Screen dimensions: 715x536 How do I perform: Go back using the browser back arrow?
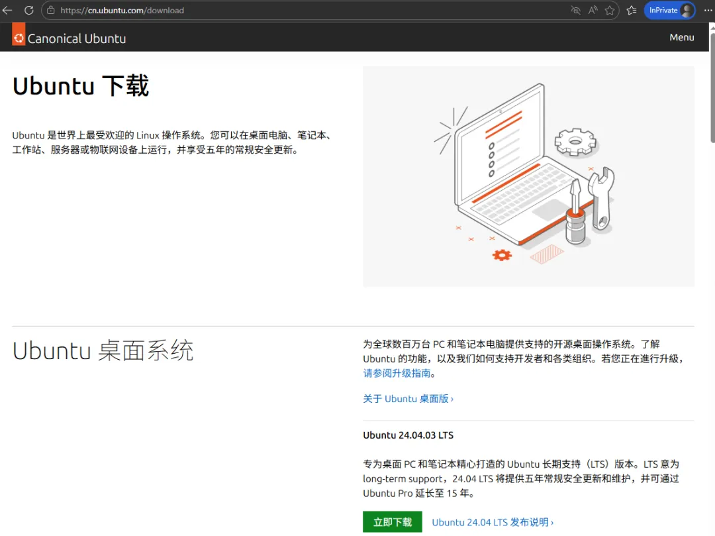(x=7, y=10)
